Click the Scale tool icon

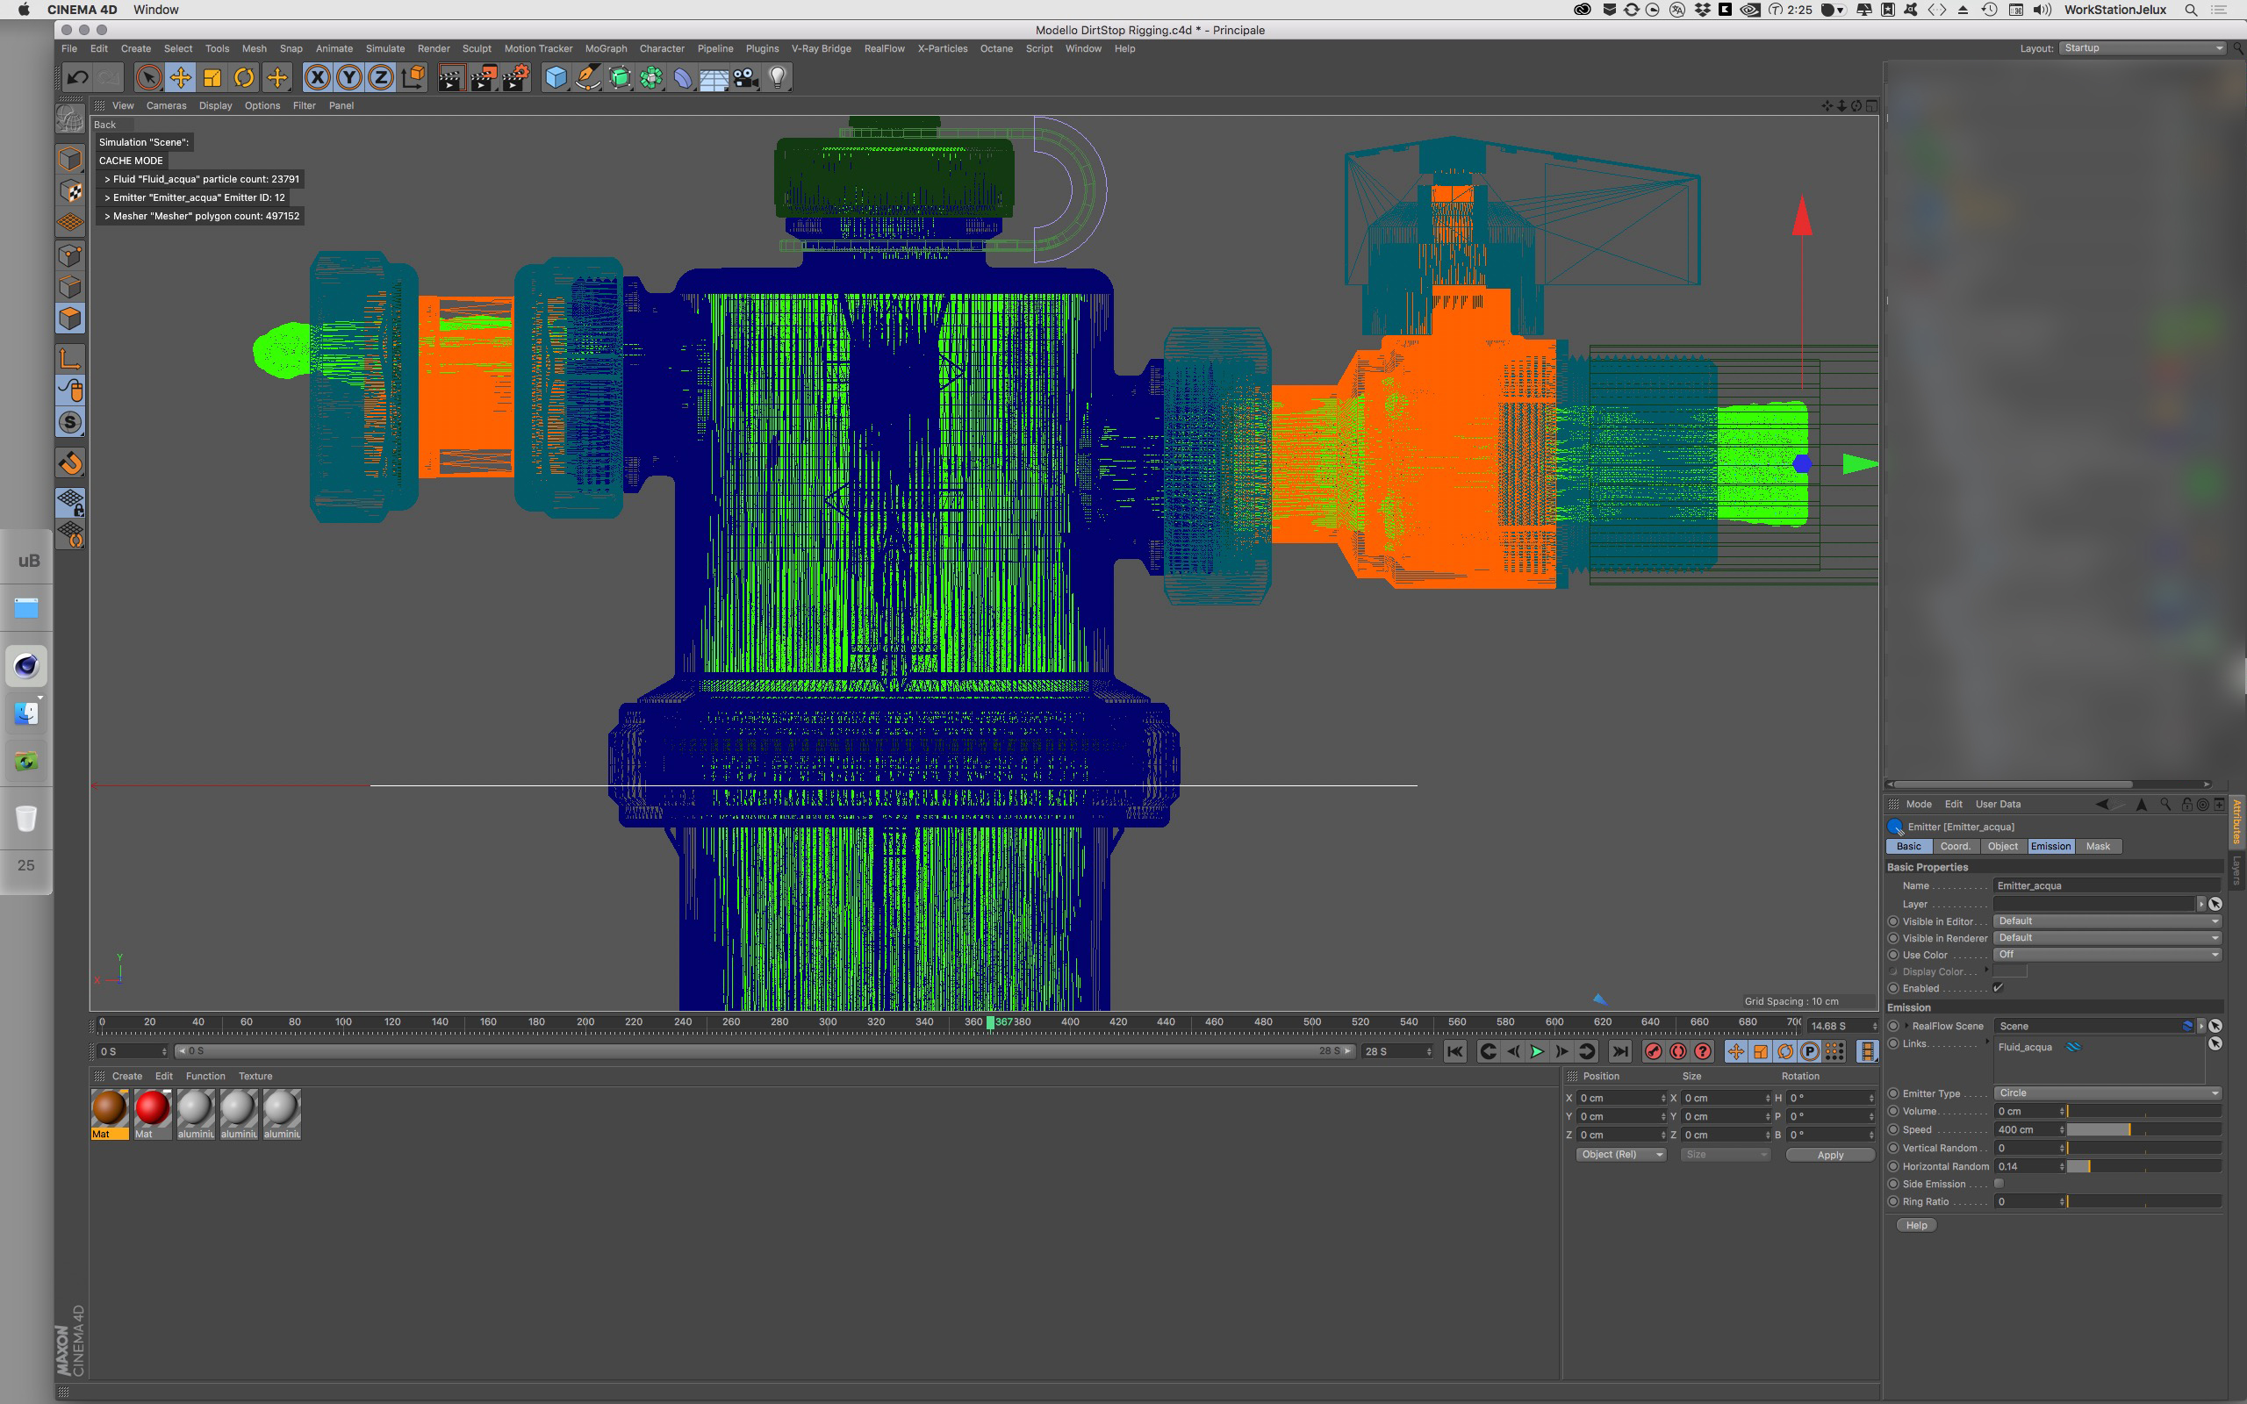[212, 78]
